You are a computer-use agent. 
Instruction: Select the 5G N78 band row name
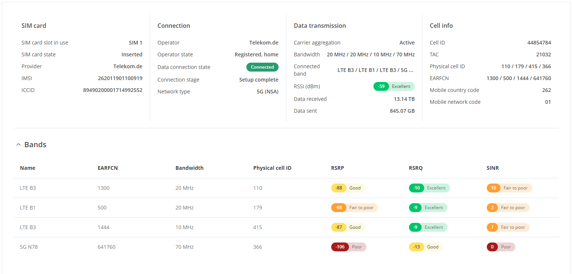coord(29,247)
